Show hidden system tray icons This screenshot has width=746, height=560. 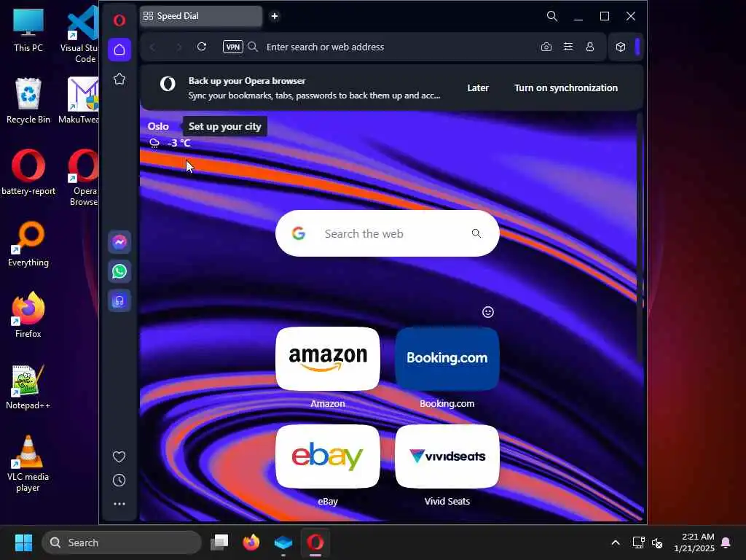pos(615,542)
